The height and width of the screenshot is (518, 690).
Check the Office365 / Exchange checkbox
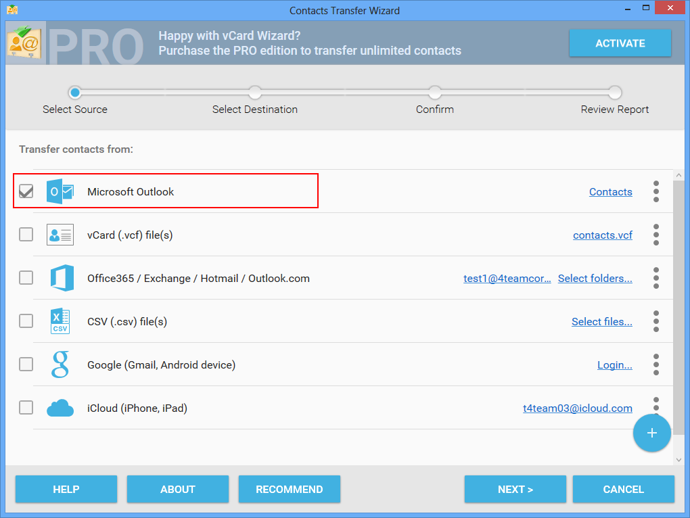[x=26, y=277]
